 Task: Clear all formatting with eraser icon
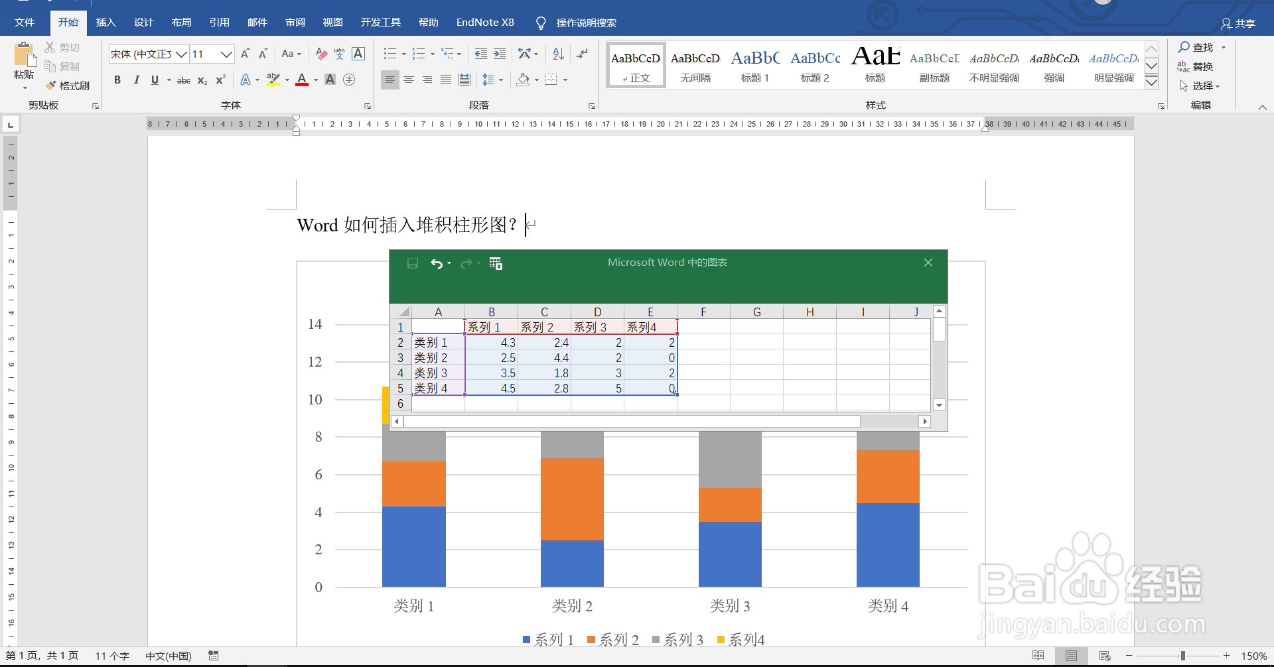point(321,54)
